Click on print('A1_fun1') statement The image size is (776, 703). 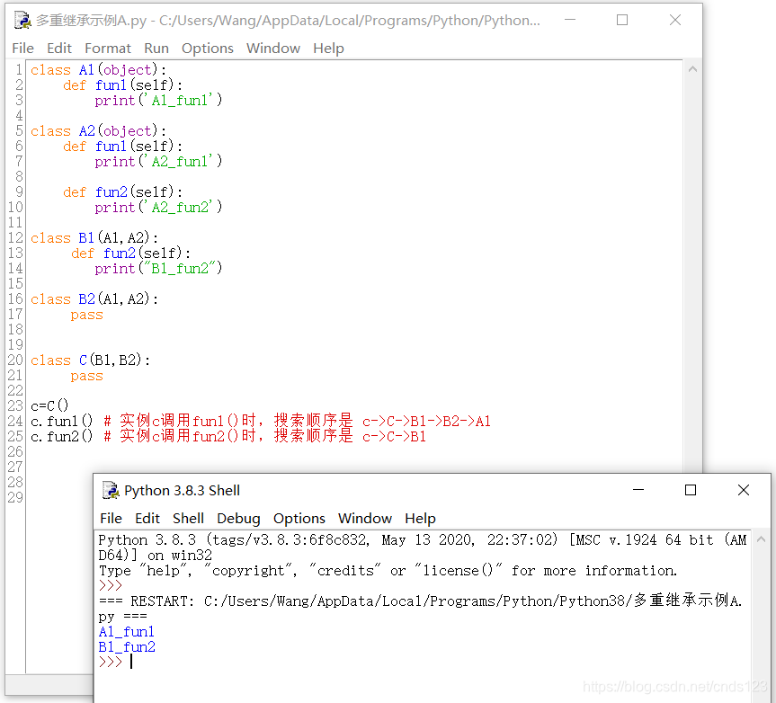(x=158, y=101)
